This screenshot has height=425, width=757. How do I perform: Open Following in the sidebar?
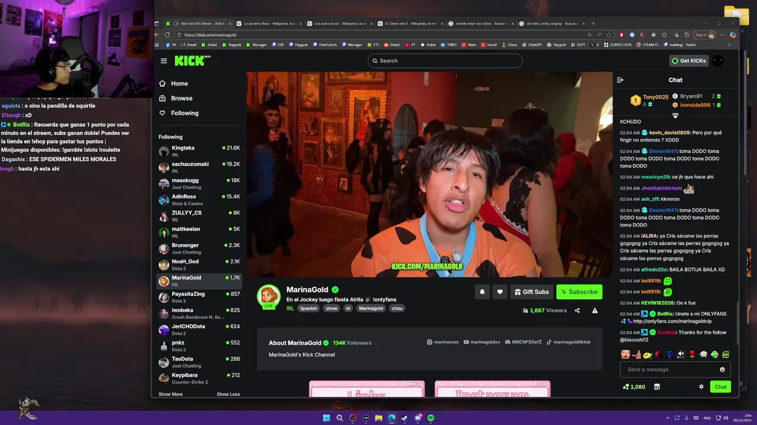(x=179, y=113)
